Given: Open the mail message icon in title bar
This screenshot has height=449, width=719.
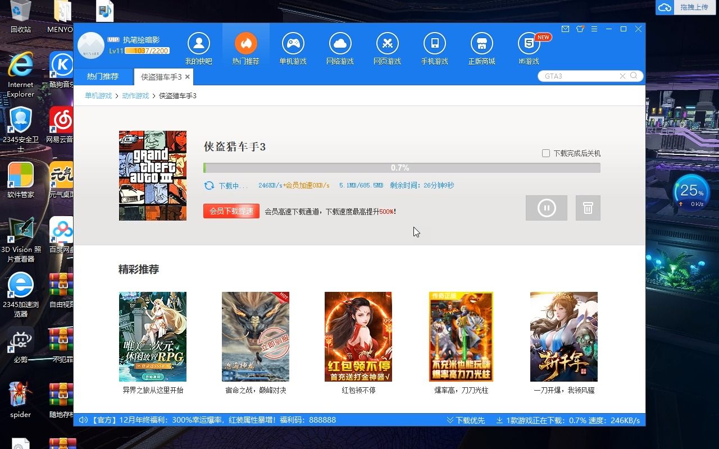Looking at the screenshot, I should click(565, 29).
